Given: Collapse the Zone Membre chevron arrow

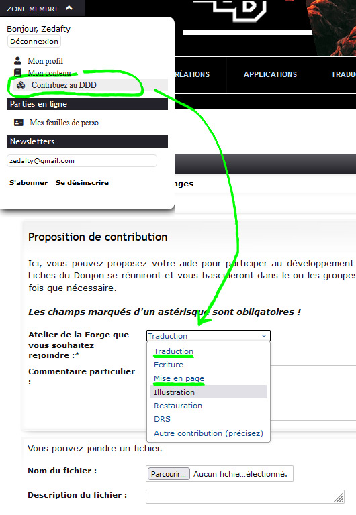Looking at the screenshot, I should (69, 8).
